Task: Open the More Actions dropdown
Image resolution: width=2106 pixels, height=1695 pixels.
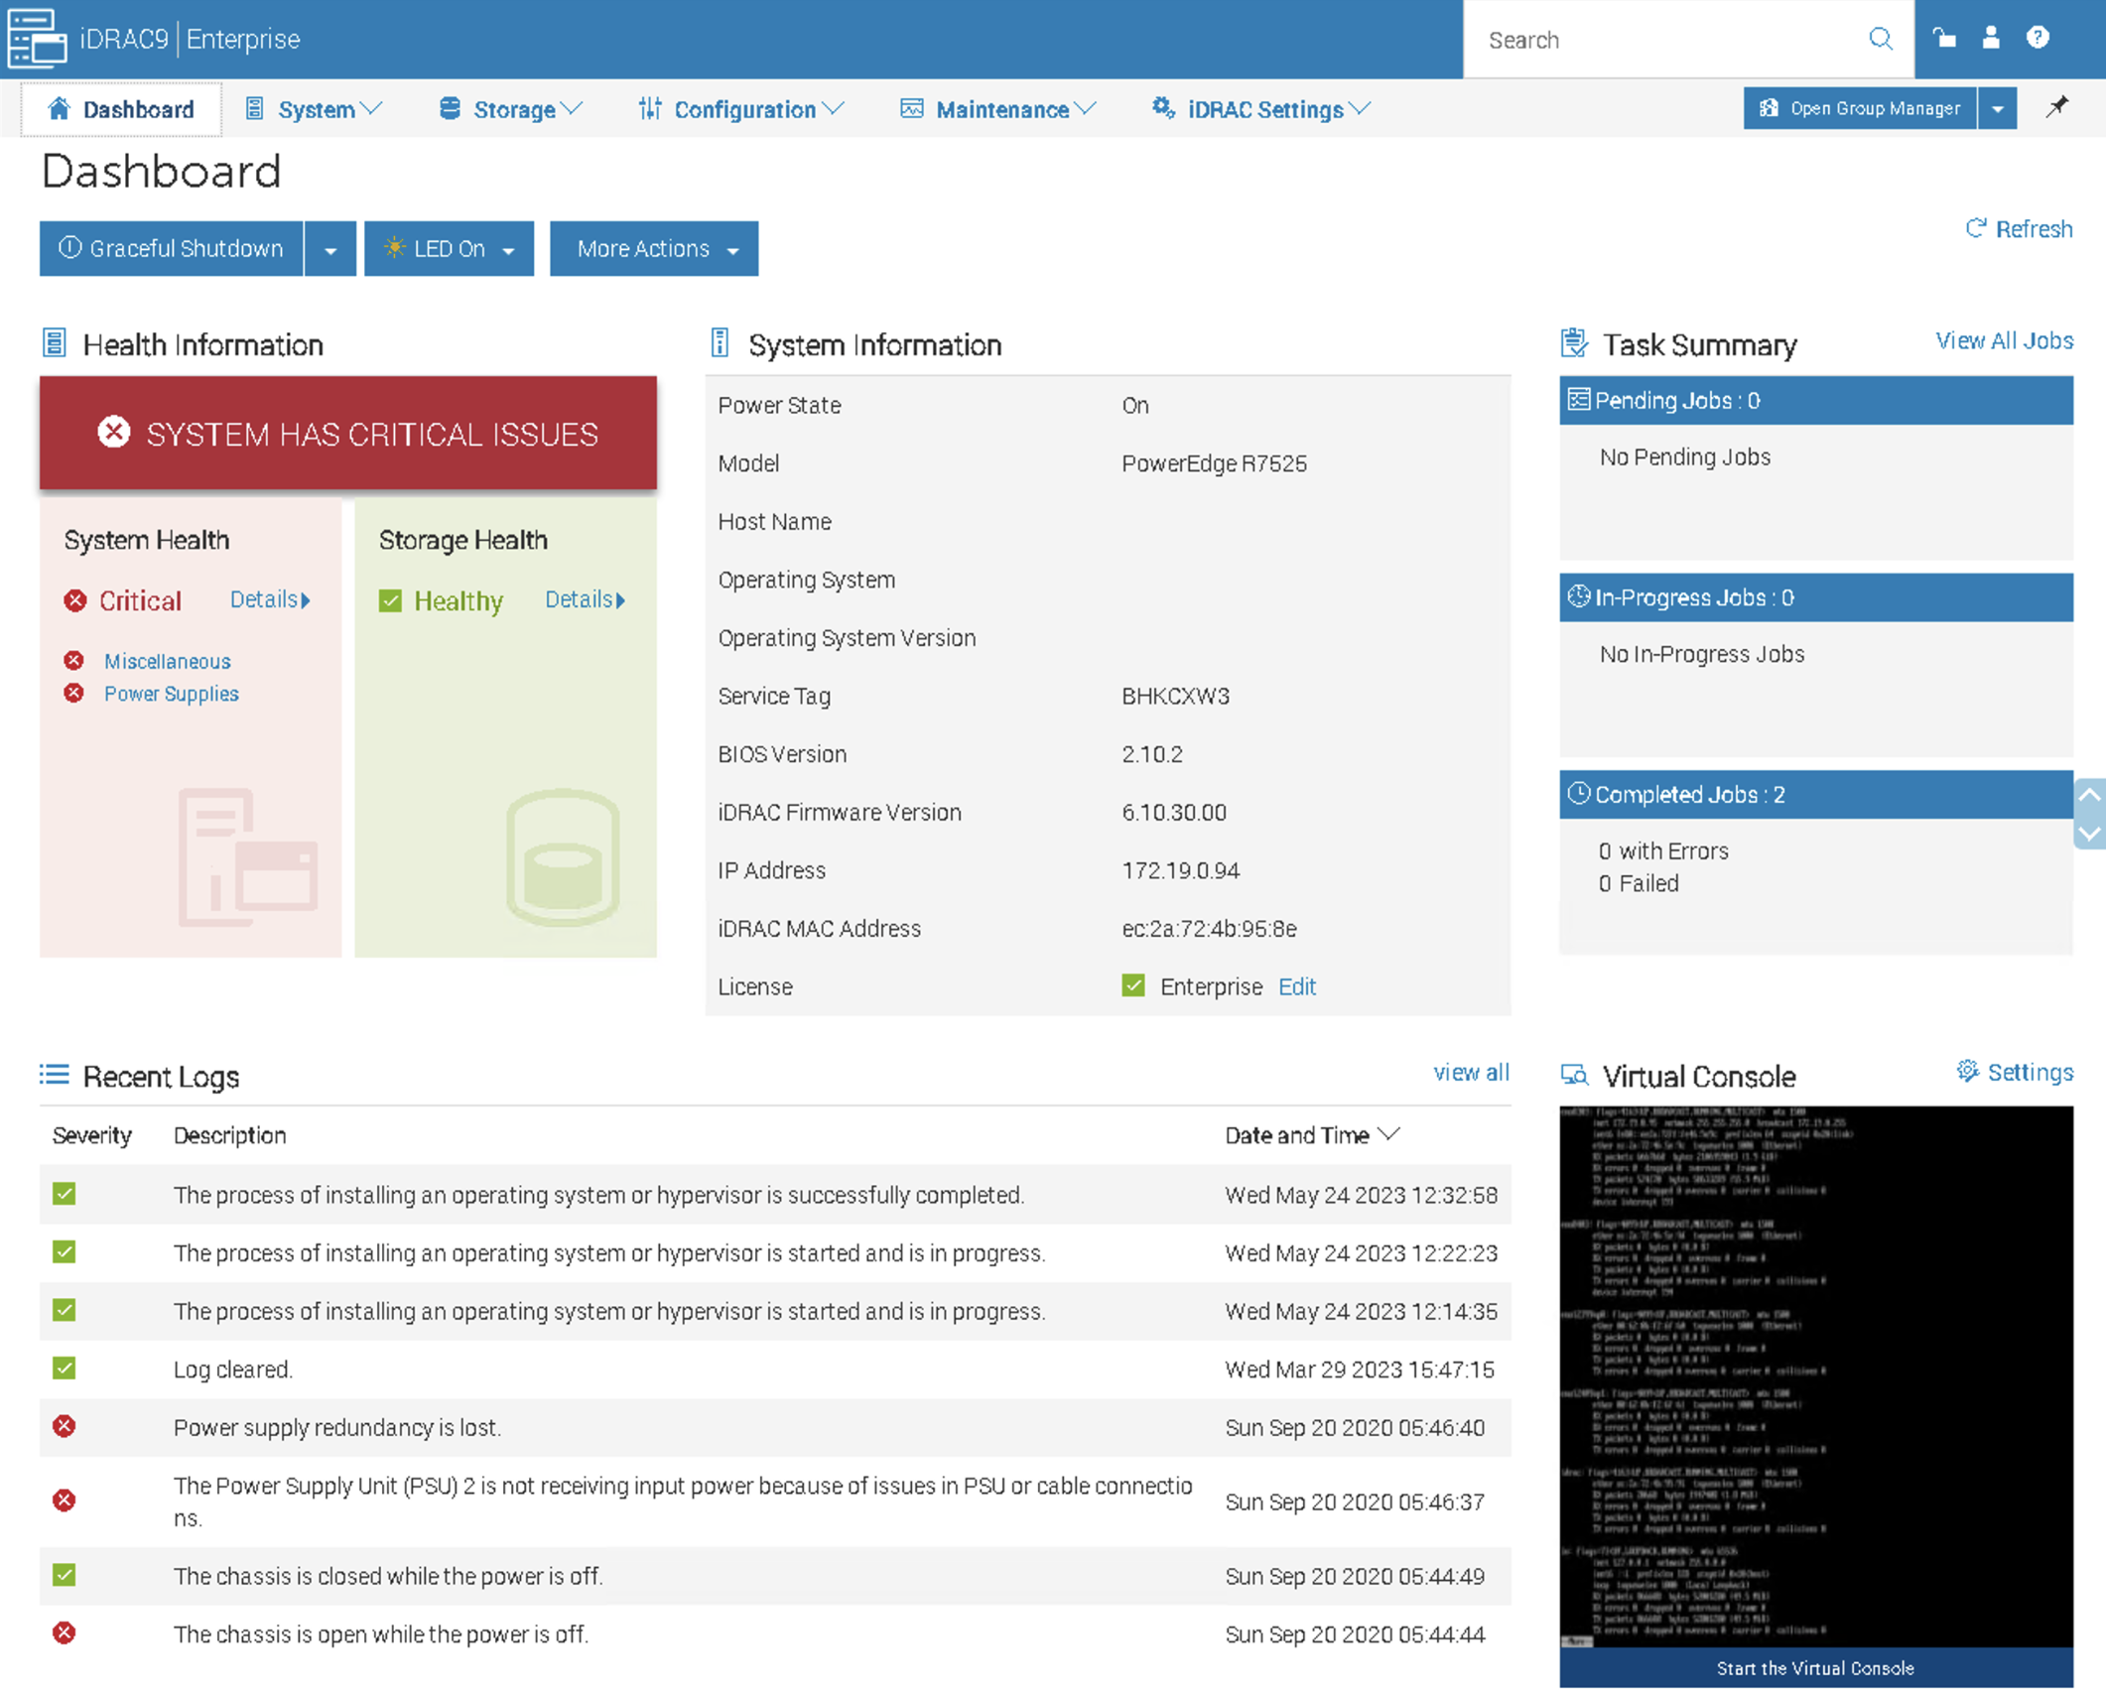Action: [654, 249]
